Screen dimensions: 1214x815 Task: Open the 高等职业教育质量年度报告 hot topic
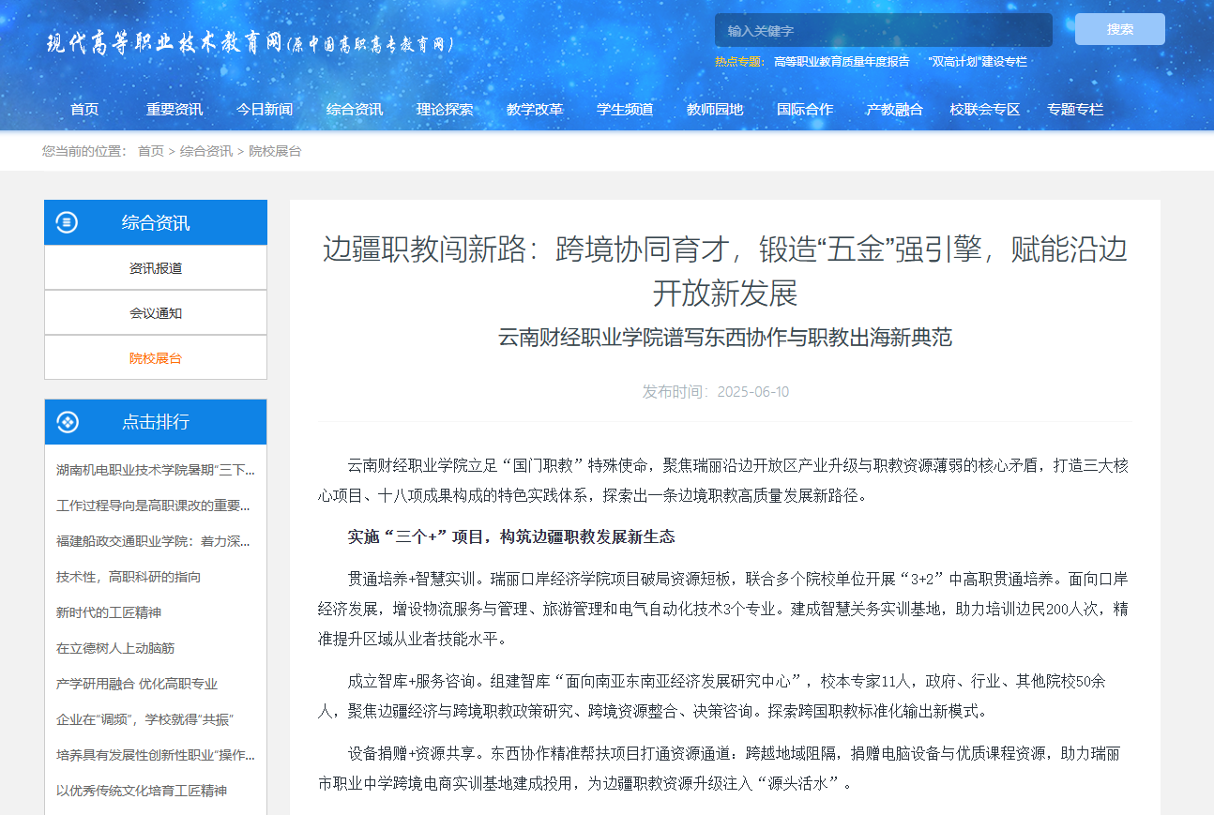(842, 62)
